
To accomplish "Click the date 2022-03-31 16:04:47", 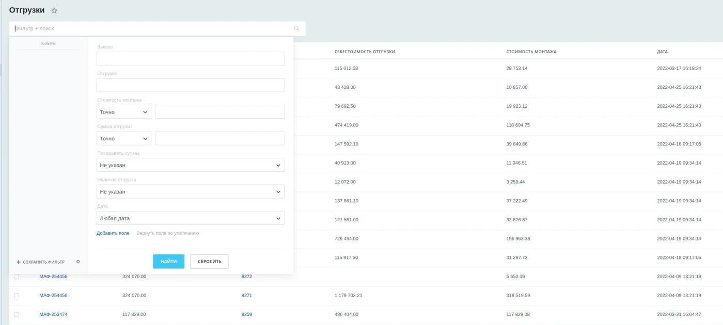I will pos(679,314).
